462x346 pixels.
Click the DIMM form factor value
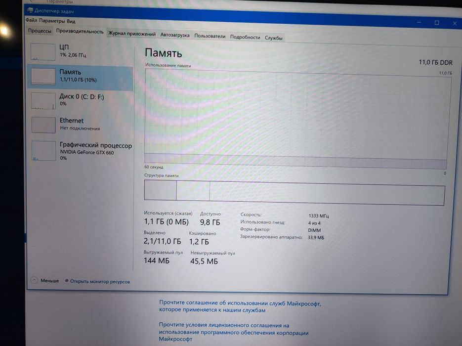[x=314, y=230]
